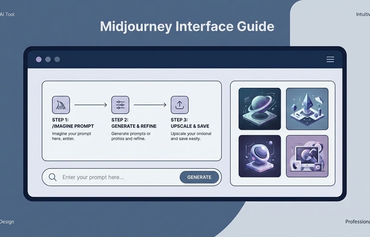
Task: Open the purple sphere thumbnail
Action: tap(260, 156)
